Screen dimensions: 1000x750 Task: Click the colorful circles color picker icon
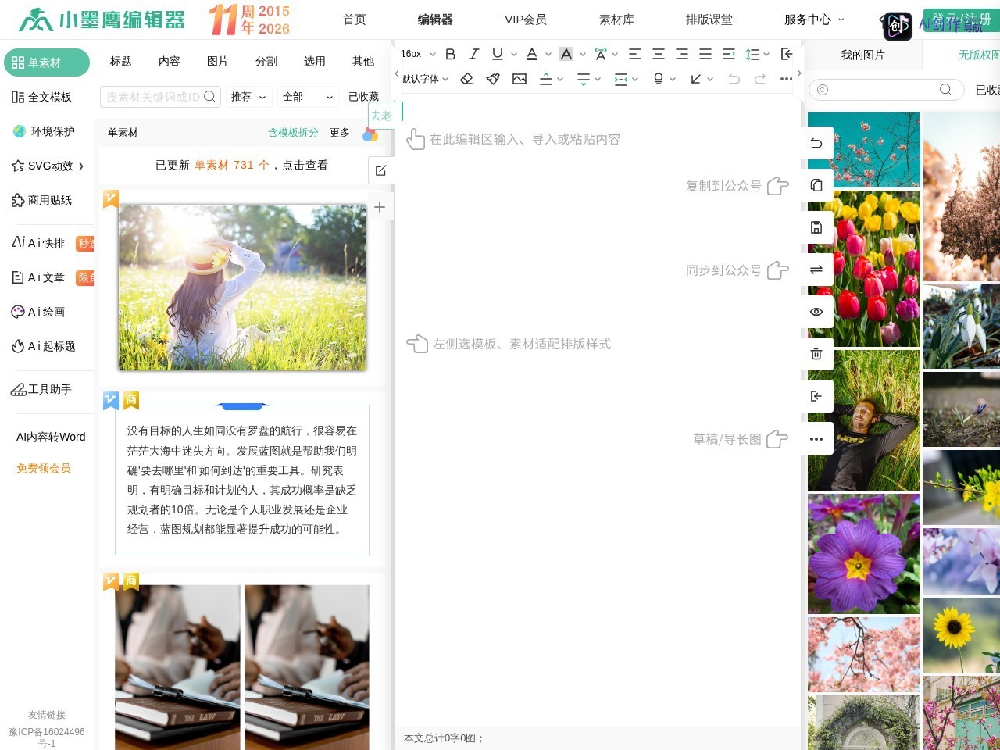click(370, 134)
